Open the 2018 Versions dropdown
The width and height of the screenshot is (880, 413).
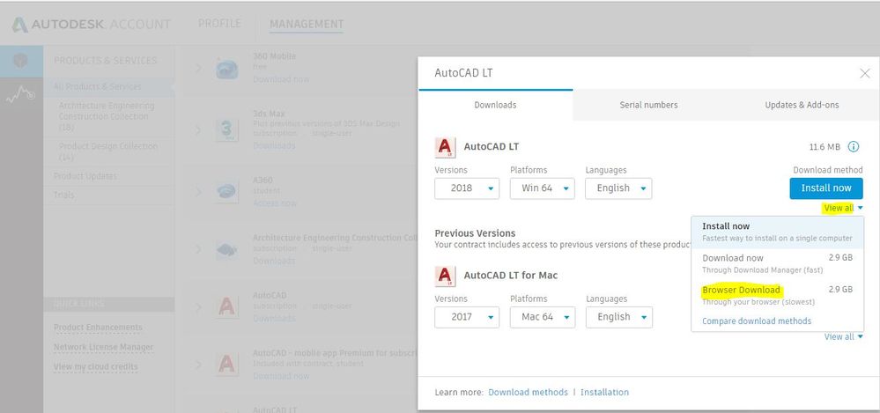tap(467, 188)
